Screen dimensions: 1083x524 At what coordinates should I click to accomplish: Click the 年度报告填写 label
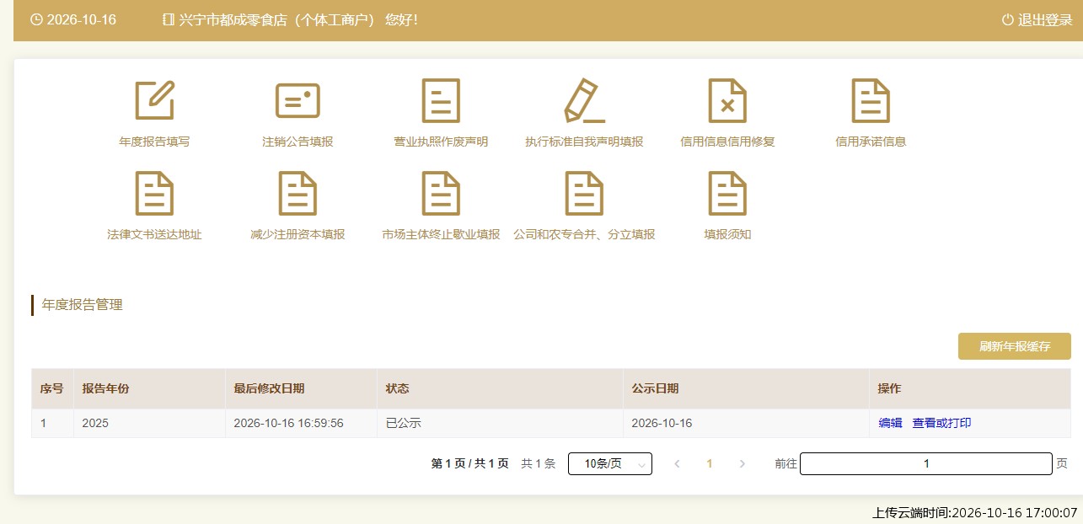click(154, 142)
